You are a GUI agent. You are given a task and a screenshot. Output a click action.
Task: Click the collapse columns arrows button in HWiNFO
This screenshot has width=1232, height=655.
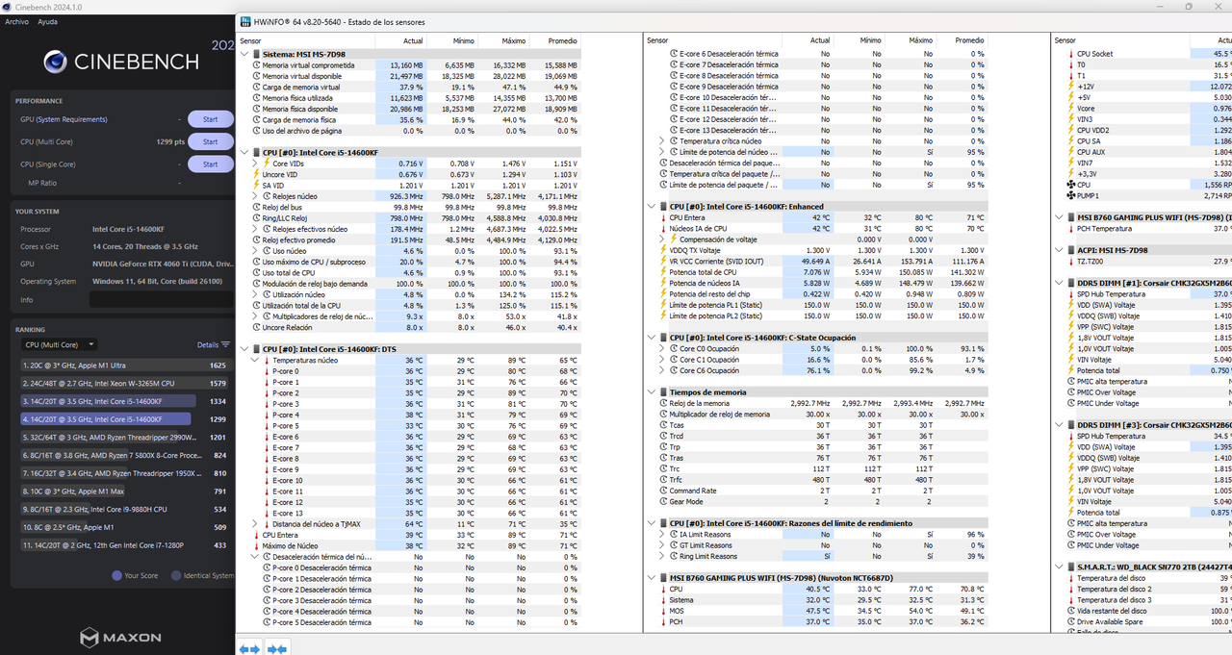click(x=277, y=649)
